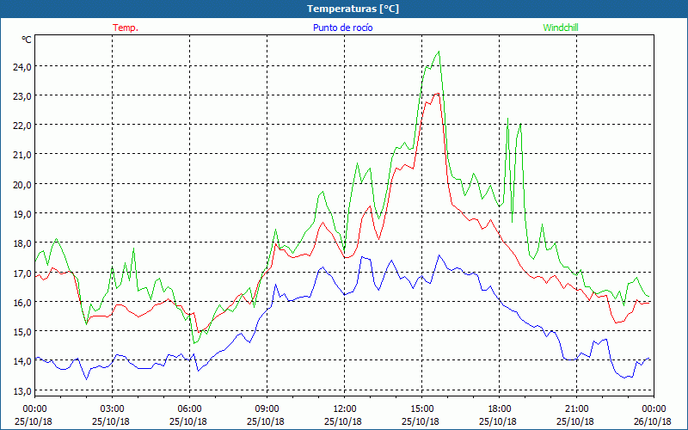Click the 15:00 time axis label
Screen dimensions: 688x430
coord(421,409)
